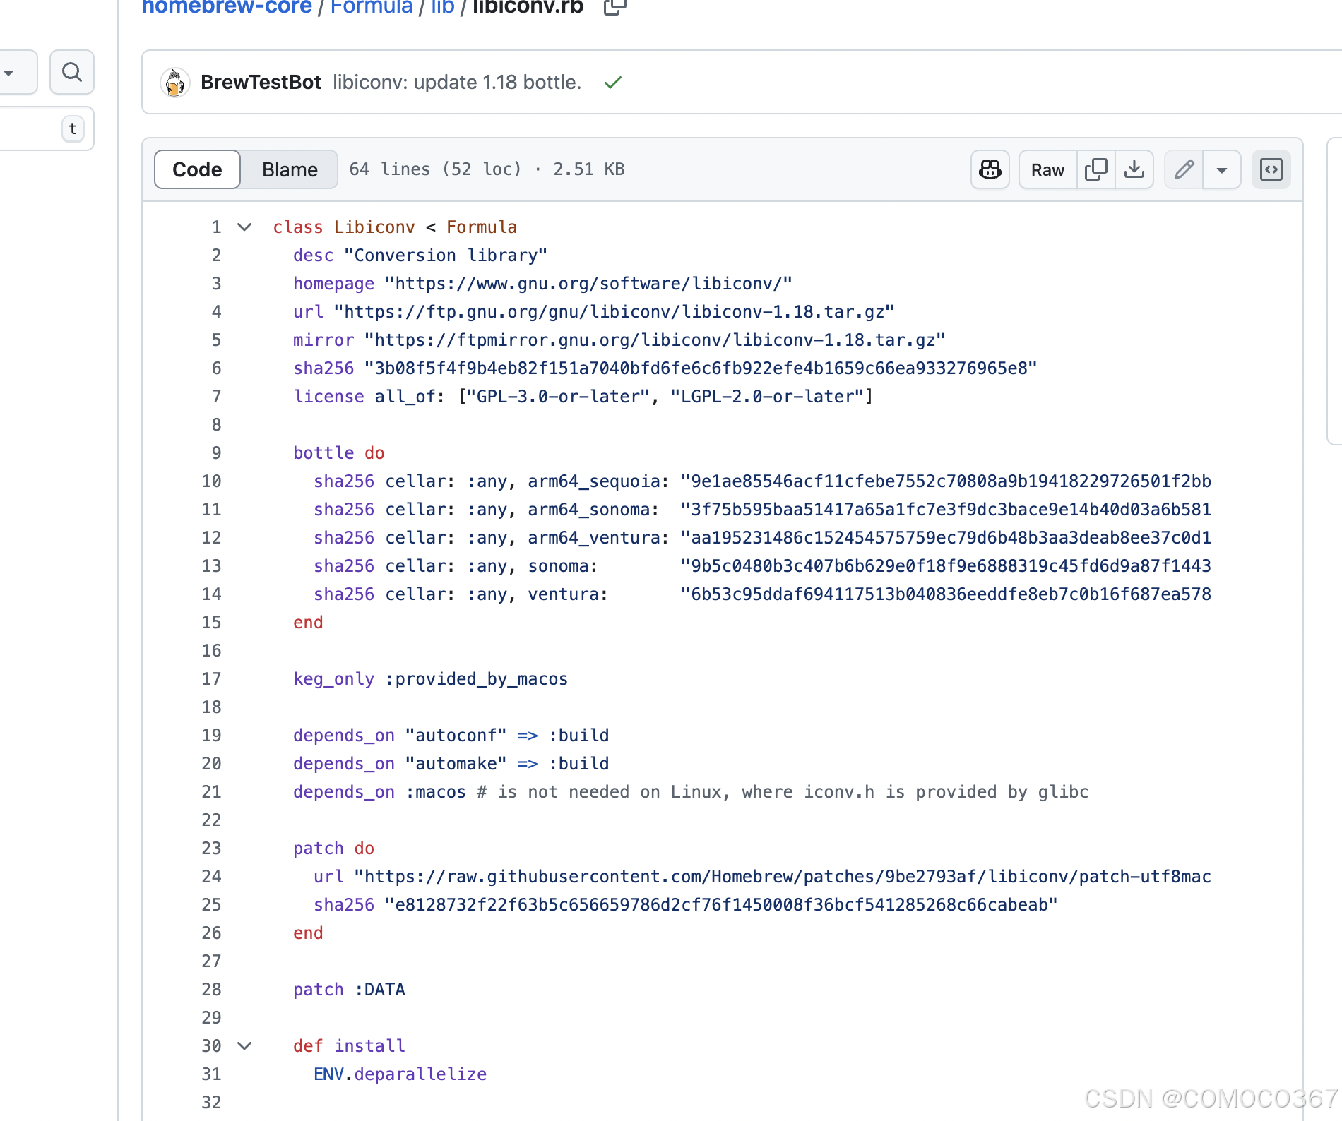Edit this file with the pencil icon

pos(1184,169)
